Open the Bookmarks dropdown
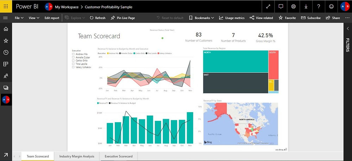 click(201, 18)
